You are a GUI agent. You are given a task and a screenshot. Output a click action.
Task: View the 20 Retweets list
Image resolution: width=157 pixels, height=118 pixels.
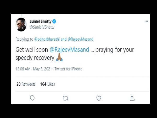click(x=26, y=84)
